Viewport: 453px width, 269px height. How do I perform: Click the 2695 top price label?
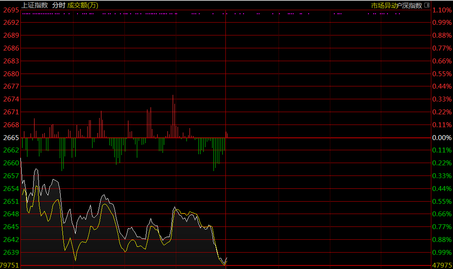tap(11, 10)
